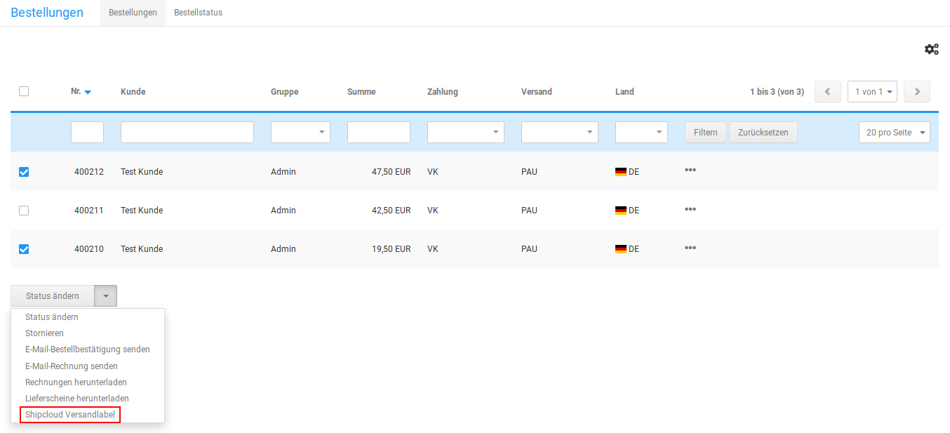This screenshot has width=950, height=433.
Task: Open the 1 von 1 page selector
Action: (872, 92)
